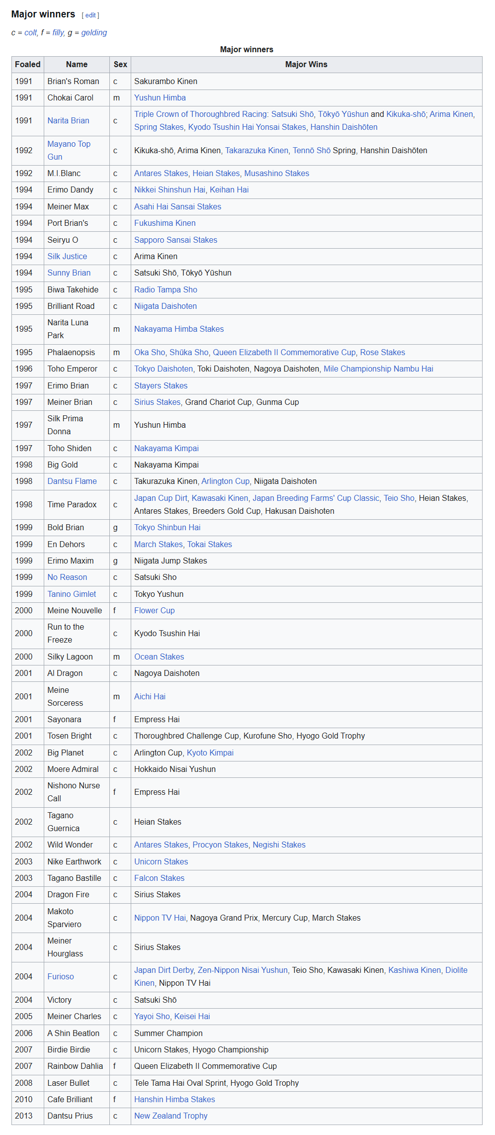Open the colt definition link
The image size is (495, 1135).
click(x=30, y=33)
